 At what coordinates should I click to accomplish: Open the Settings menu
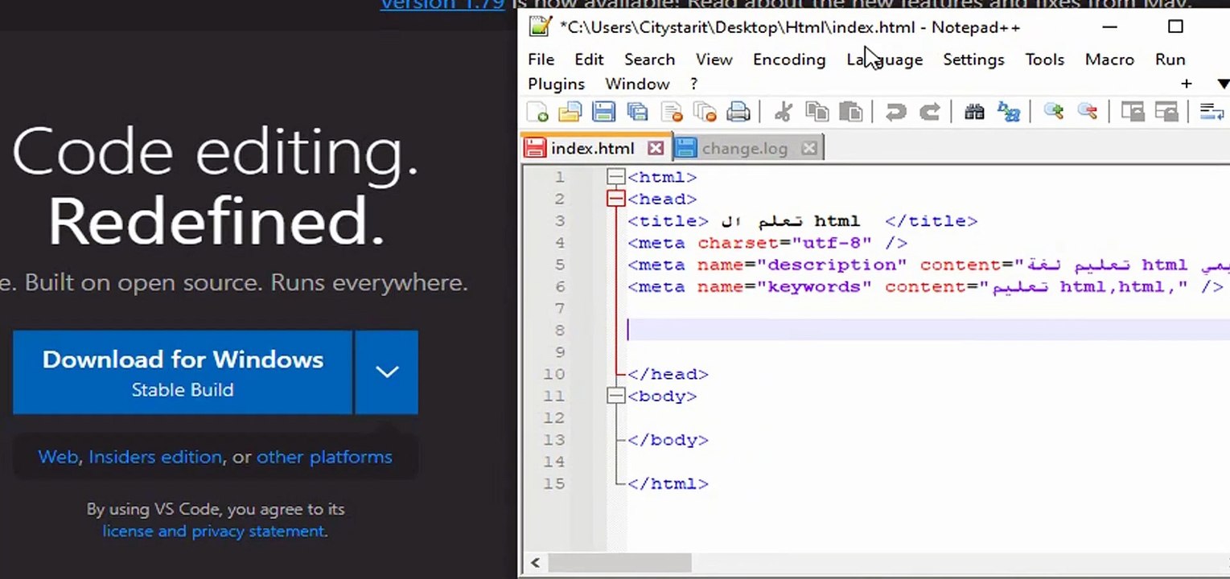pos(973,60)
